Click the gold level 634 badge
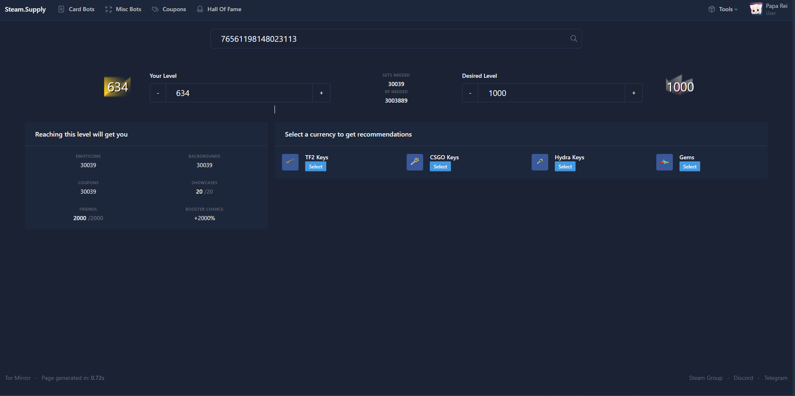This screenshot has width=795, height=396. point(118,87)
